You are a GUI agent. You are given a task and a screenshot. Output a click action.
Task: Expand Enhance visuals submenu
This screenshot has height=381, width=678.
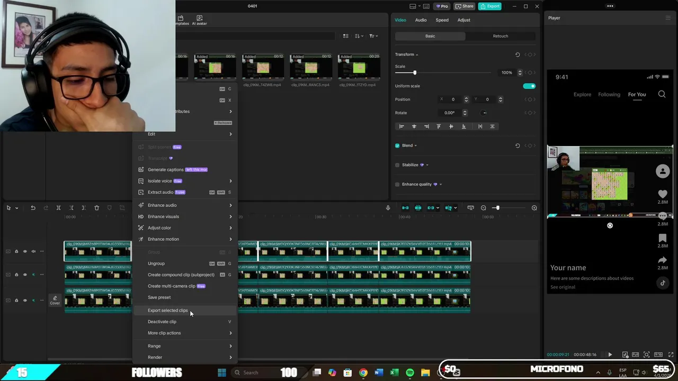[184, 216]
